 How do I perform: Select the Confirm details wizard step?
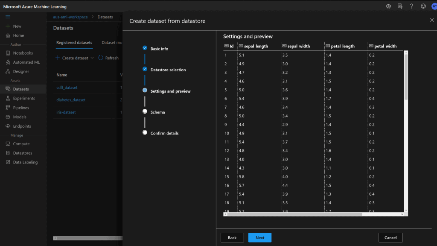coord(164,133)
